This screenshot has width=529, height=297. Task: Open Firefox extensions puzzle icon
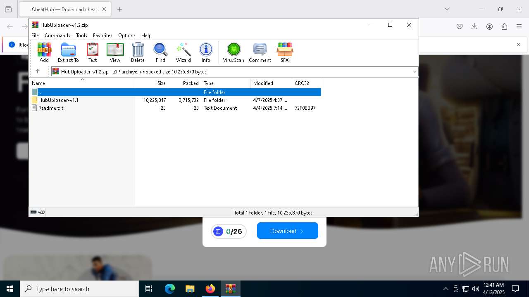(504, 26)
